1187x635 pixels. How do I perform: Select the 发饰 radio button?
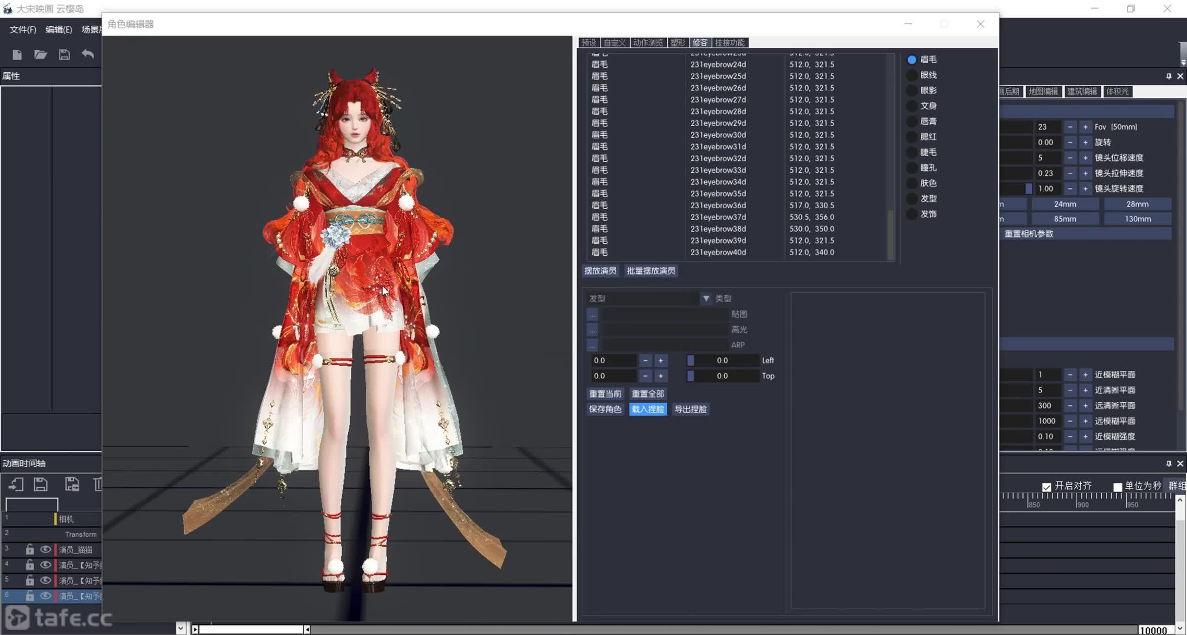pyautogui.click(x=912, y=214)
